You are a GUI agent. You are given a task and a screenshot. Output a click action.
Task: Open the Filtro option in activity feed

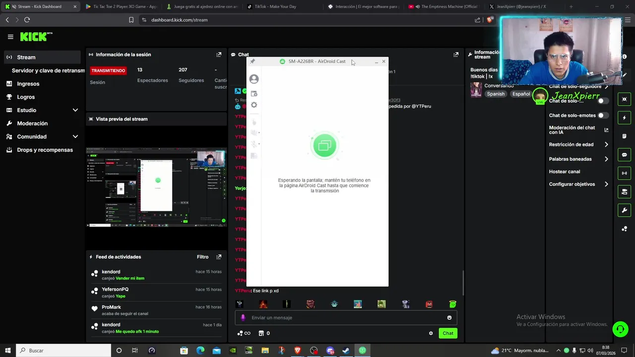pyautogui.click(x=202, y=257)
